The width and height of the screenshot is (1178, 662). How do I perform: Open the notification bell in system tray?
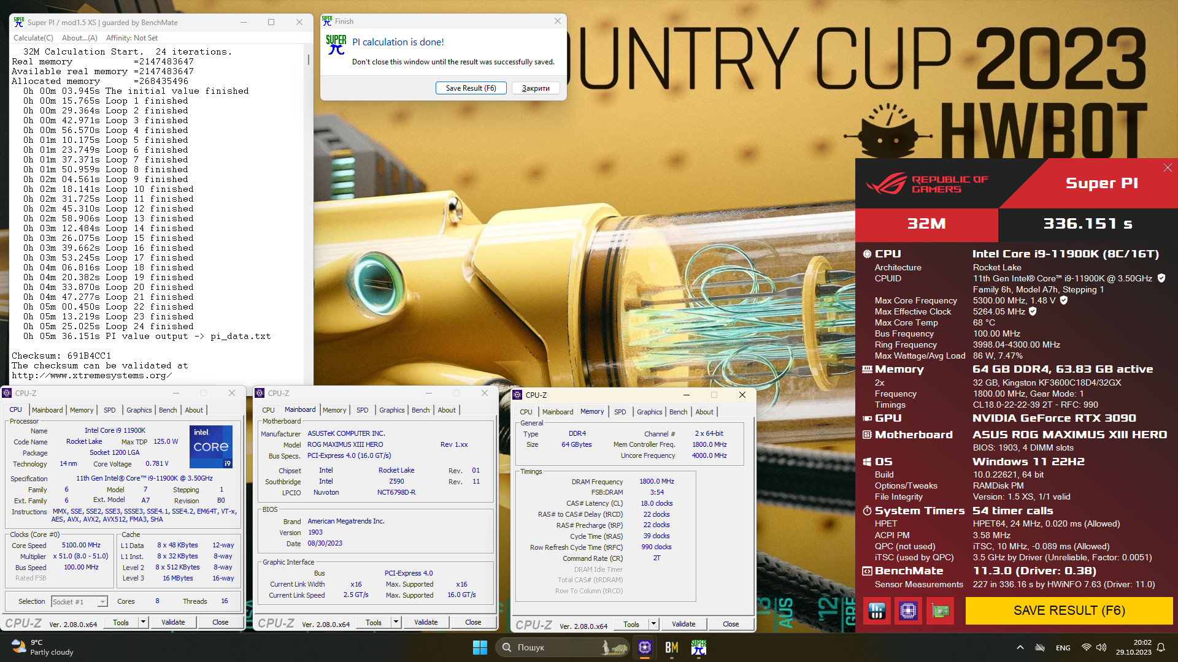(x=1161, y=647)
